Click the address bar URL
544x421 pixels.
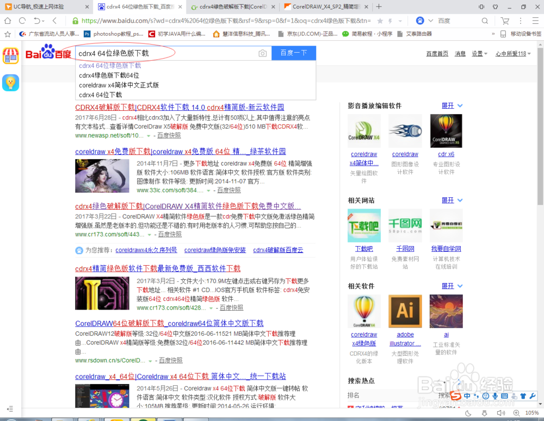[x=226, y=21]
